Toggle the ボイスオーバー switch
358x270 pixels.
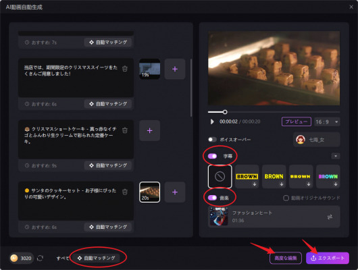[212, 140]
